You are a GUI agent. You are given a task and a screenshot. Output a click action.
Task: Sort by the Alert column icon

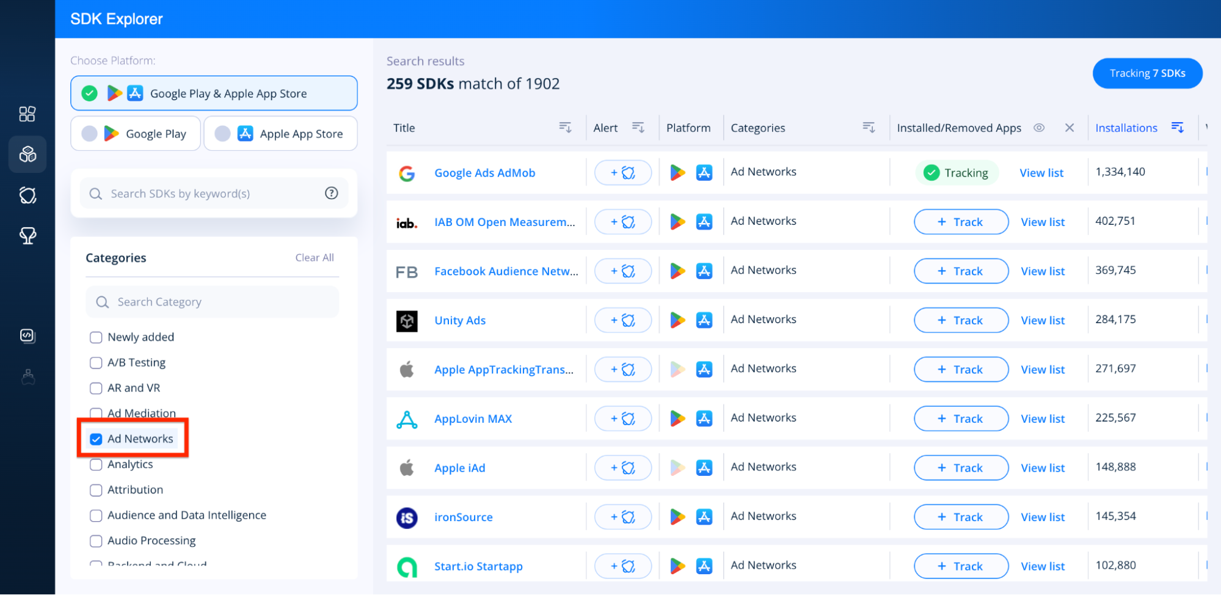tap(638, 127)
